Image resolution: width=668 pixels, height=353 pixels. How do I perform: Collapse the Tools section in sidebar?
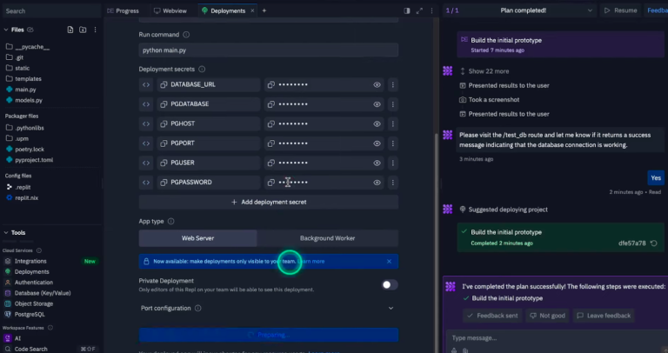tap(7, 233)
